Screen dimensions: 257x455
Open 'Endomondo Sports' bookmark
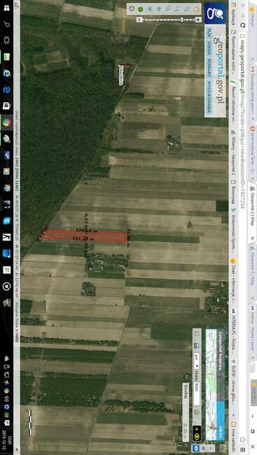click(233, 230)
